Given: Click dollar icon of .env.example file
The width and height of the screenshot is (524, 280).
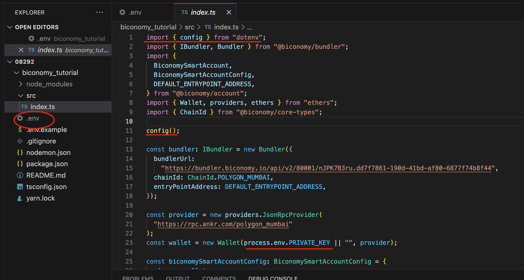Looking at the screenshot, I should [x=20, y=130].
